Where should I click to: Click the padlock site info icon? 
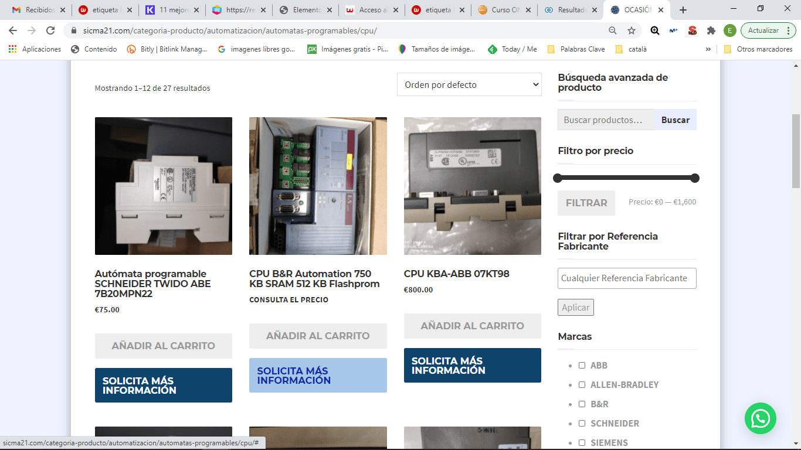74,30
